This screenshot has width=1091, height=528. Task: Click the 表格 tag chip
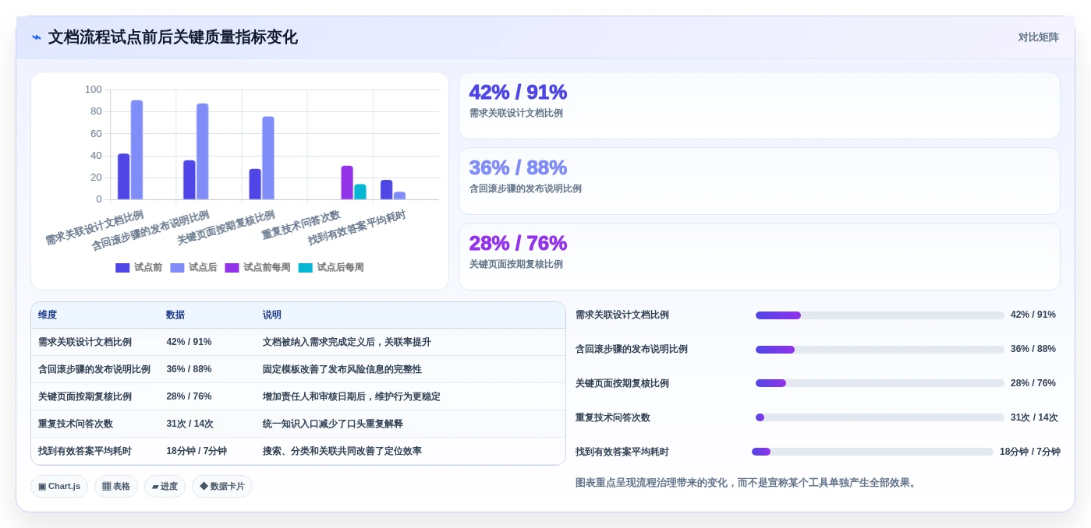[116, 487]
